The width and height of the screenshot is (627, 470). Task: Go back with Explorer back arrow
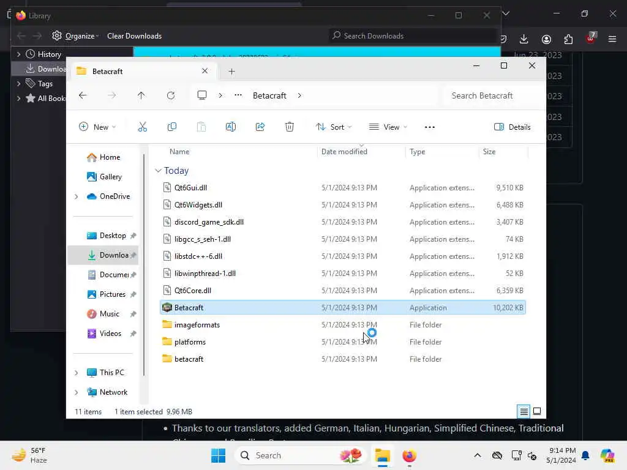83,95
